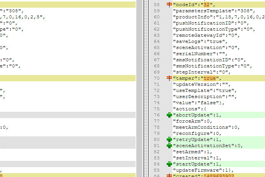Viewport: 265px width, 177px height.
Task: Click line number 70 in the gutter
Action: tap(156, 78)
